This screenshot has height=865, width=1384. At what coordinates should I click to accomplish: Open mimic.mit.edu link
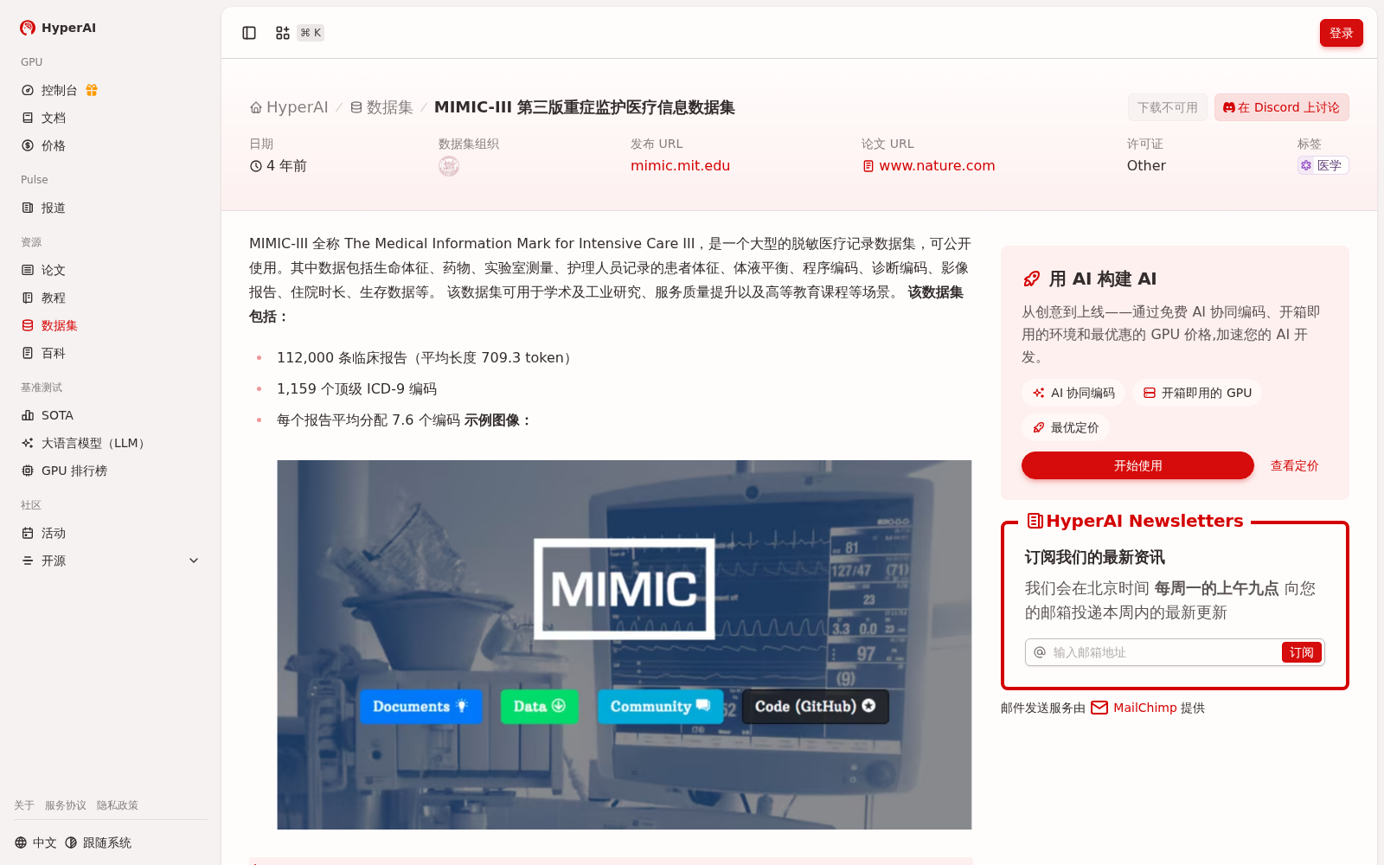(680, 166)
